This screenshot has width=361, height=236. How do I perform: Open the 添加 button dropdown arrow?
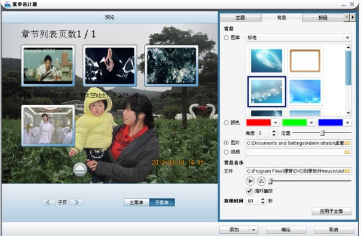[x=253, y=229]
